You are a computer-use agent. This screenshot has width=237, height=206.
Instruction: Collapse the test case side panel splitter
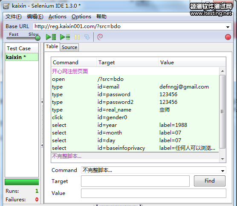click(42, 102)
